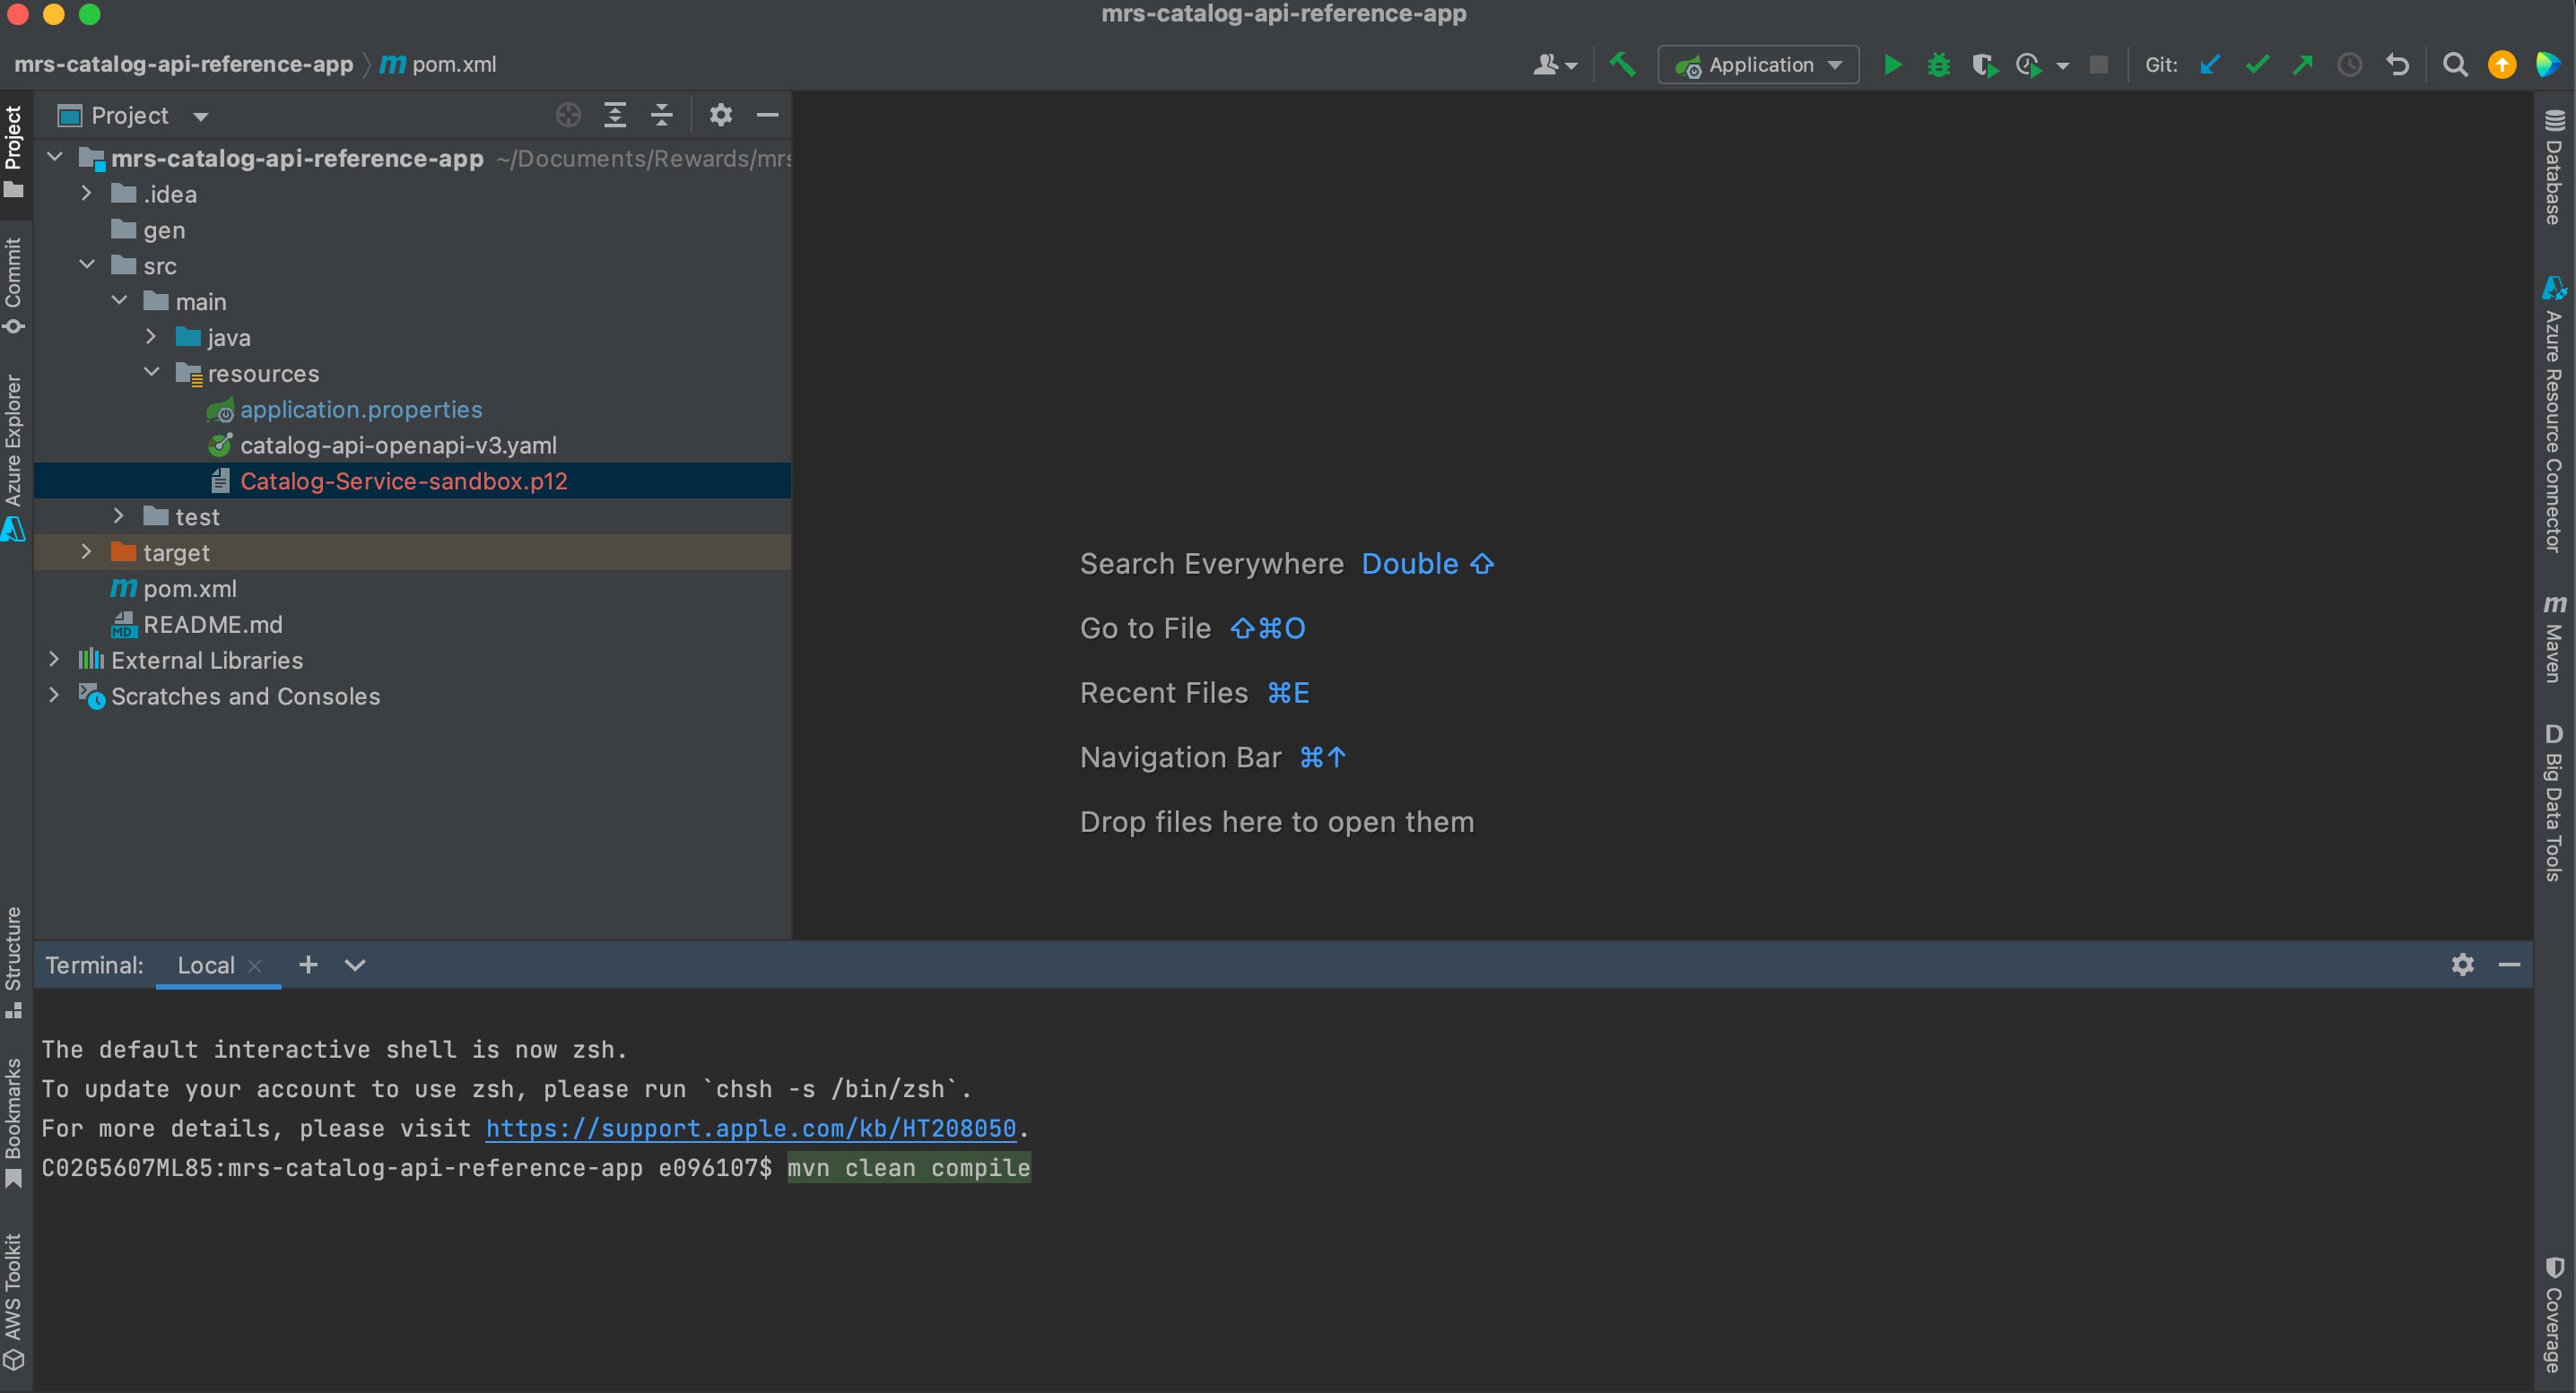Click Run with Coverage shield icon
The image size is (2576, 1393).
click(1984, 65)
